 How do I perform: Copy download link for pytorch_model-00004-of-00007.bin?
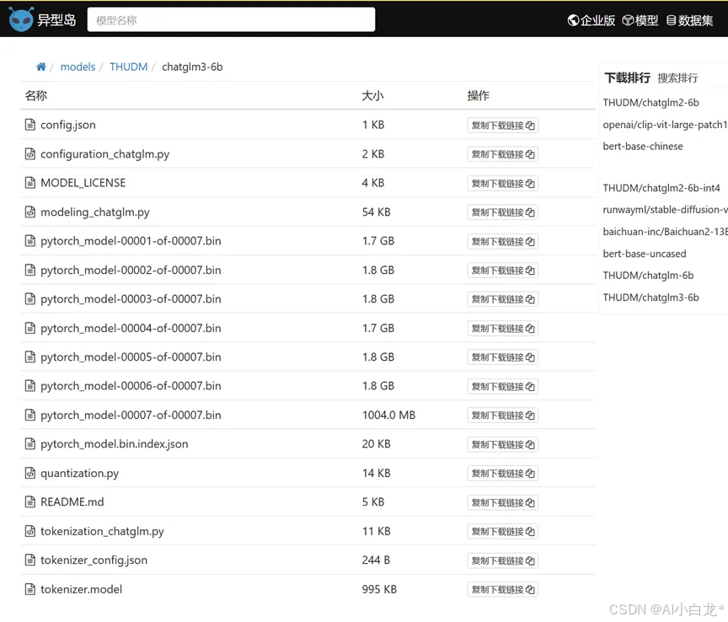pyautogui.click(x=503, y=329)
